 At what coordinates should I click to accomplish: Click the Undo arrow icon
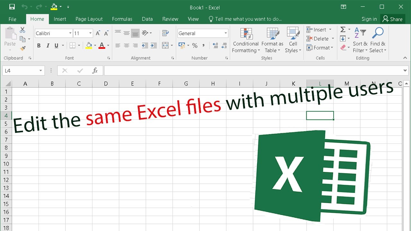pyautogui.click(x=24, y=7)
